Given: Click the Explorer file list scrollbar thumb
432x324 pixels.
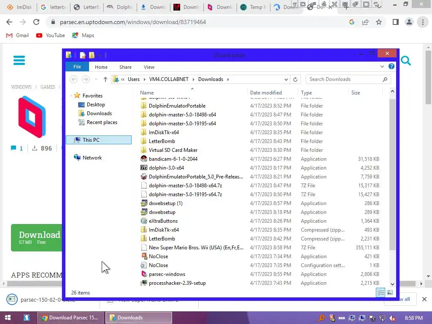Looking at the screenshot, I should pos(392,174).
